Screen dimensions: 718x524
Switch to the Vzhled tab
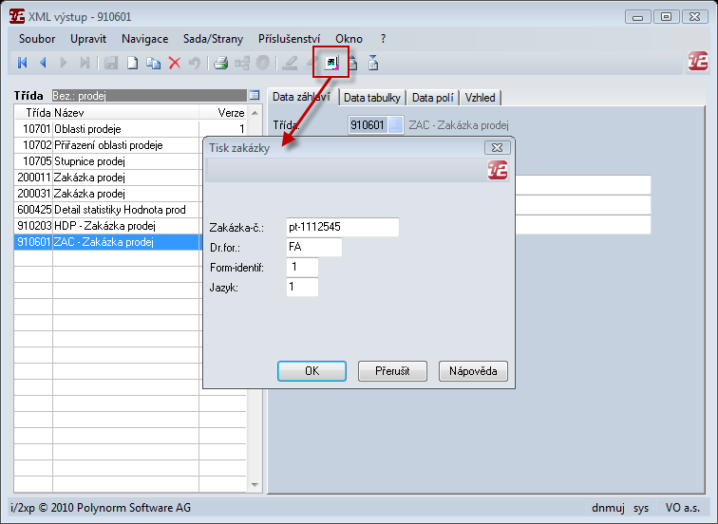480,98
